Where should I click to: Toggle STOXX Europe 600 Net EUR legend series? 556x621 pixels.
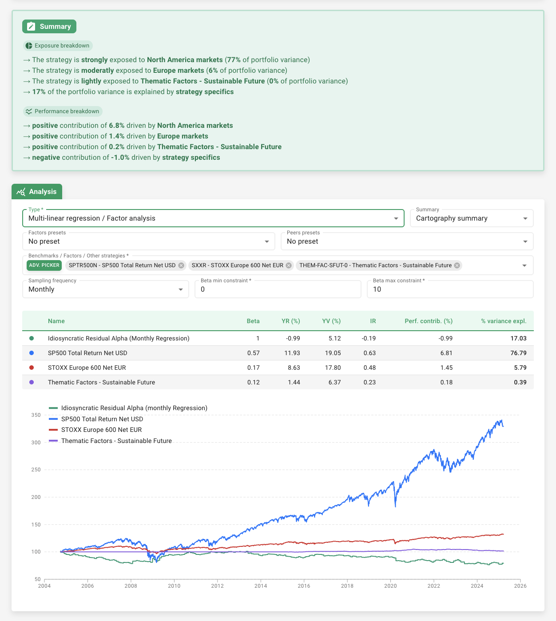tap(95, 430)
